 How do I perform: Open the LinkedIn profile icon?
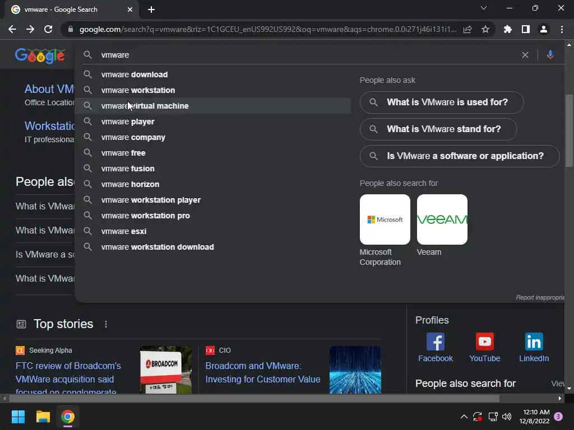(534, 342)
